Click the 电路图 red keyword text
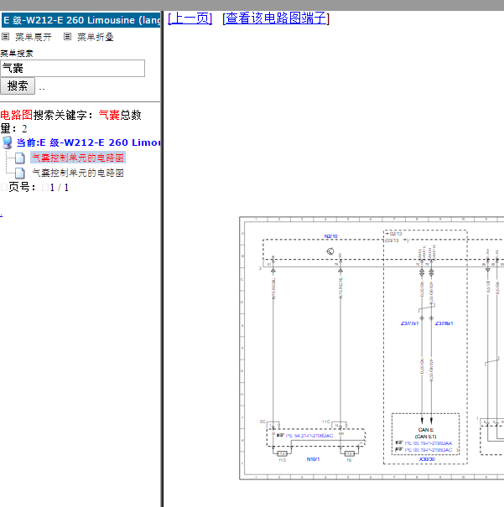504x507 pixels. [17, 115]
